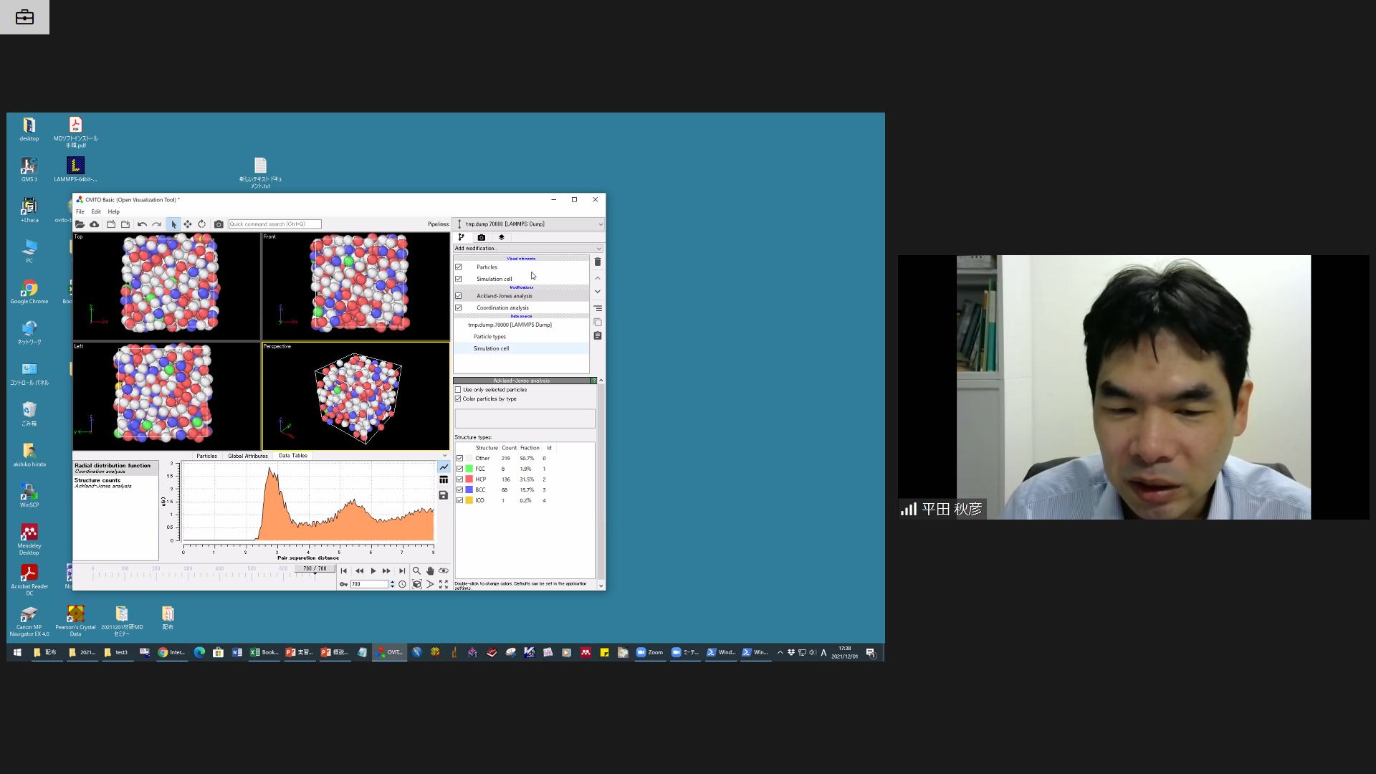Viewport: 1376px width, 774px height.
Task: Play the animation
Action: 373,571
